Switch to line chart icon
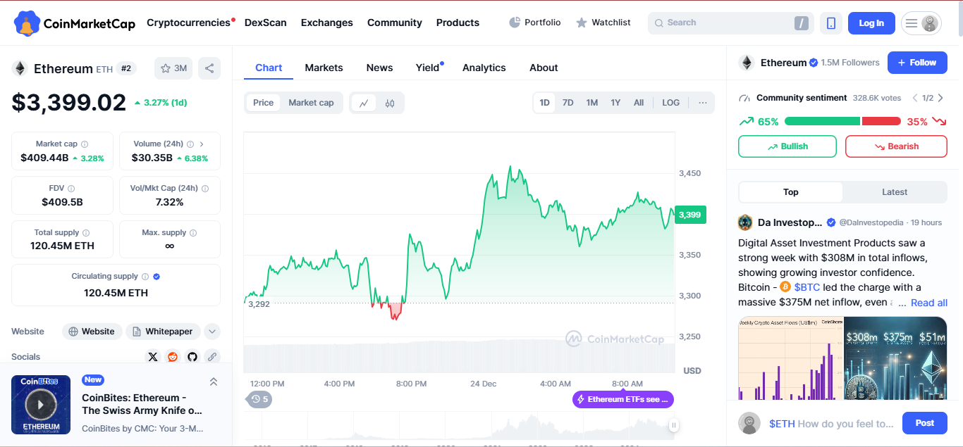Screen dimensions: 963x447 click(x=364, y=103)
